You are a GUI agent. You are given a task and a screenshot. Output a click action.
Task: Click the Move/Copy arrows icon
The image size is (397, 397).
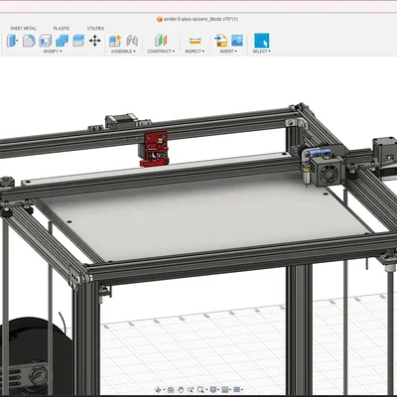(95, 41)
